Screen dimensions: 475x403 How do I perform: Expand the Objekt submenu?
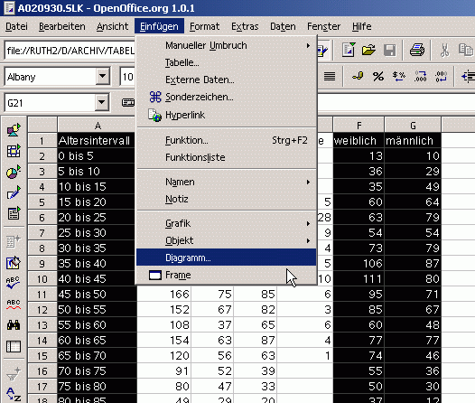tap(308, 240)
